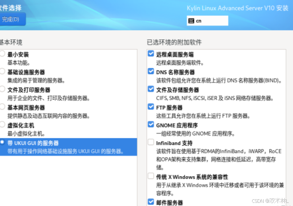Click the 基础设施服务器 title text
Viewport: 293px width, 206px height.
pos(26,72)
